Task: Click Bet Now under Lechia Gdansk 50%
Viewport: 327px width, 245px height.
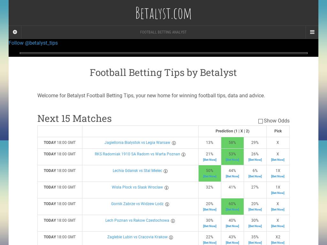Action: pyautogui.click(x=210, y=176)
